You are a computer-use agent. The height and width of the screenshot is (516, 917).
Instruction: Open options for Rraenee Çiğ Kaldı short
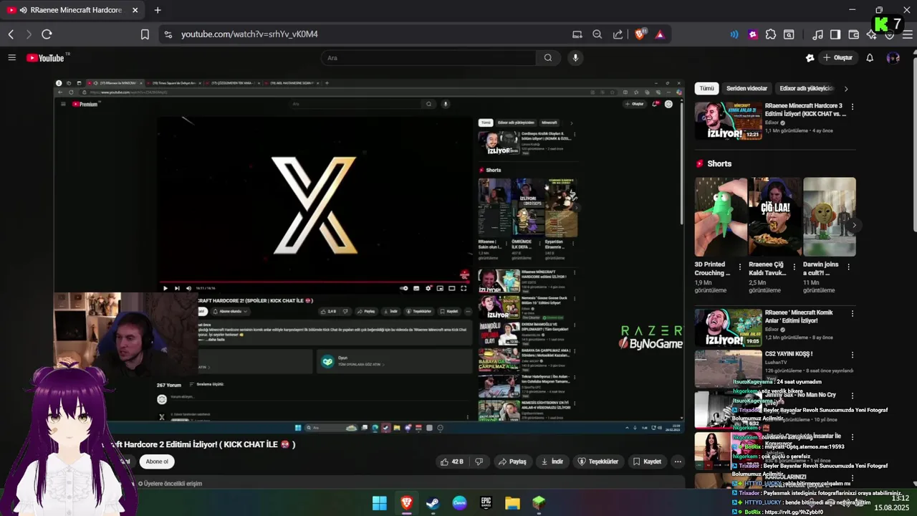point(793,267)
